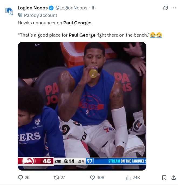Play the Paul George bench video
This screenshot has width=178, height=185.
pyautogui.click(x=82, y=106)
